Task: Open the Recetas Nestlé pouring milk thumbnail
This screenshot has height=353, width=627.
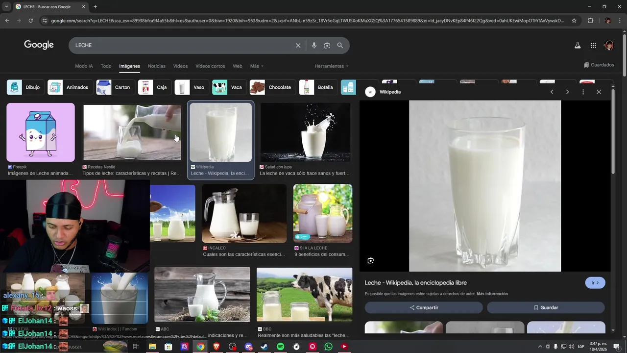Action: pyautogui.click(x=132, y=132)
